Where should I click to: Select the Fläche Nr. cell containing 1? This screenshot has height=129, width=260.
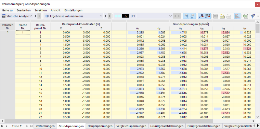23,32
